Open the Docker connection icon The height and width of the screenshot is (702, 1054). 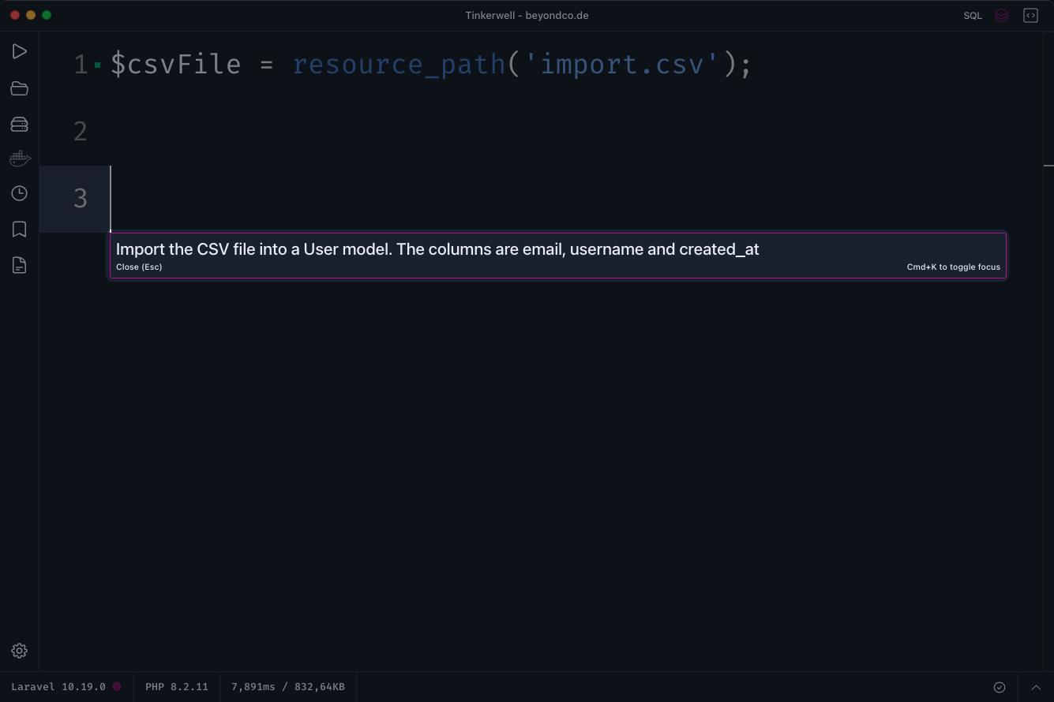coord(20,159)
